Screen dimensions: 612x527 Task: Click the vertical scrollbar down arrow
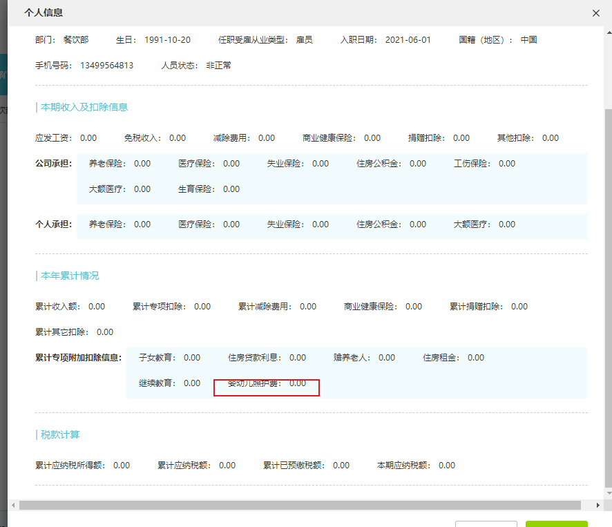point(608,493)
